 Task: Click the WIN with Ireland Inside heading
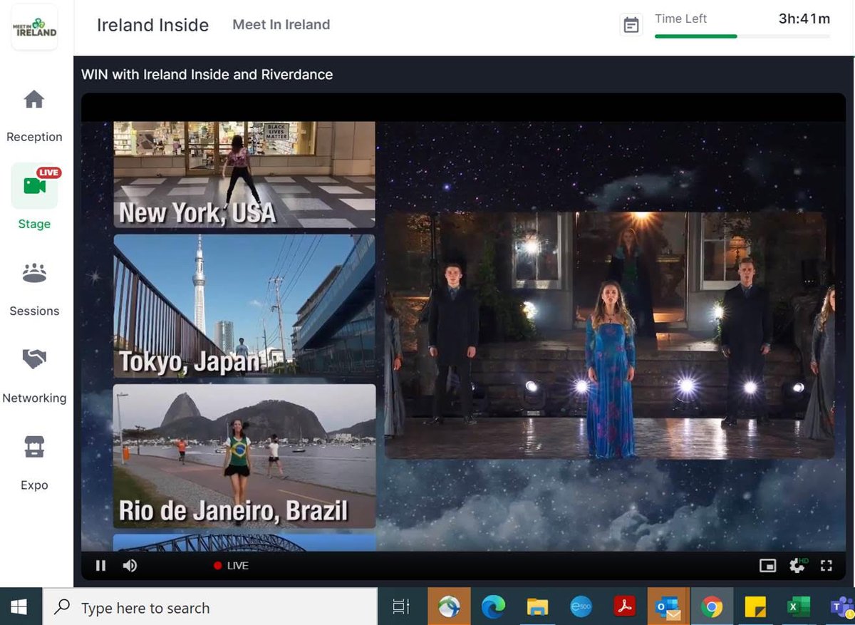[207, 74]
